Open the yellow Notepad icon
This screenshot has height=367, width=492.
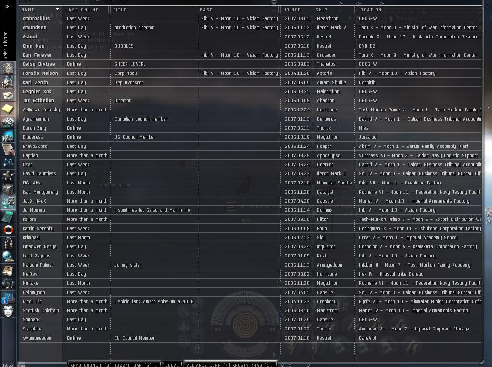pyautogui.click(x=8, y=109)
